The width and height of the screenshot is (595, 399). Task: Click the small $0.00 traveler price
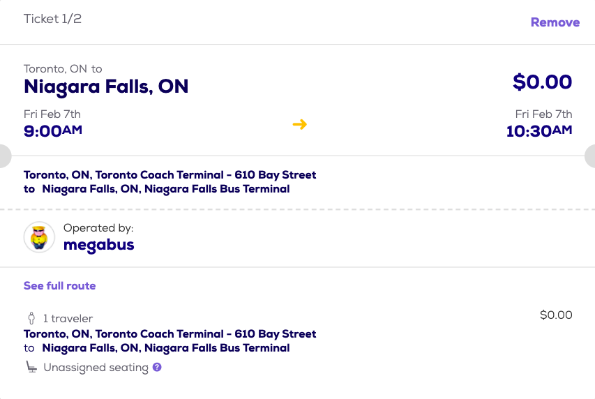click(556, 315)
